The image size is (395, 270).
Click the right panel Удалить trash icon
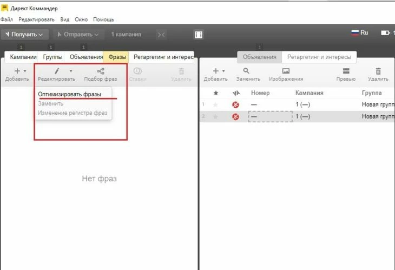click(378, 71)
